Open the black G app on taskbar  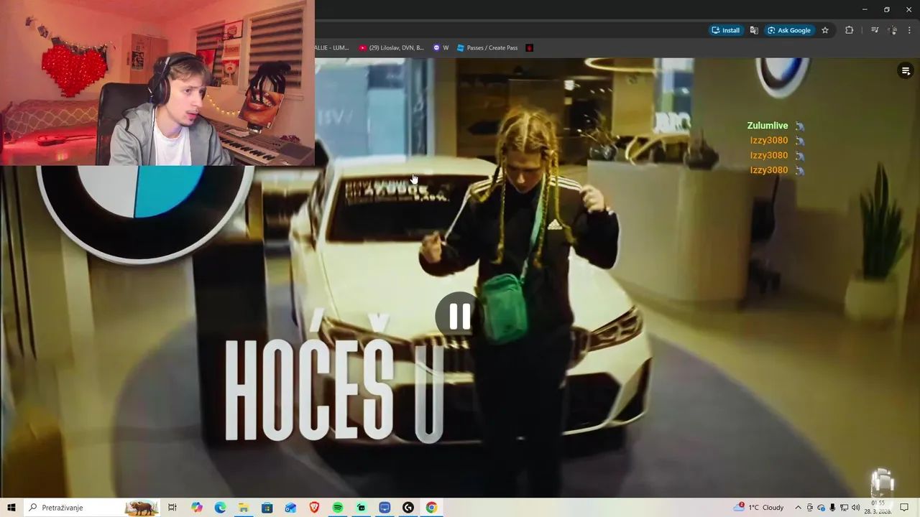click(x=408, y=508)
